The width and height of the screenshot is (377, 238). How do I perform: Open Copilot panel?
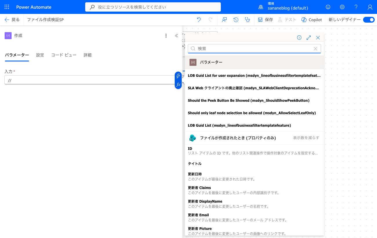tap(312, 20)
